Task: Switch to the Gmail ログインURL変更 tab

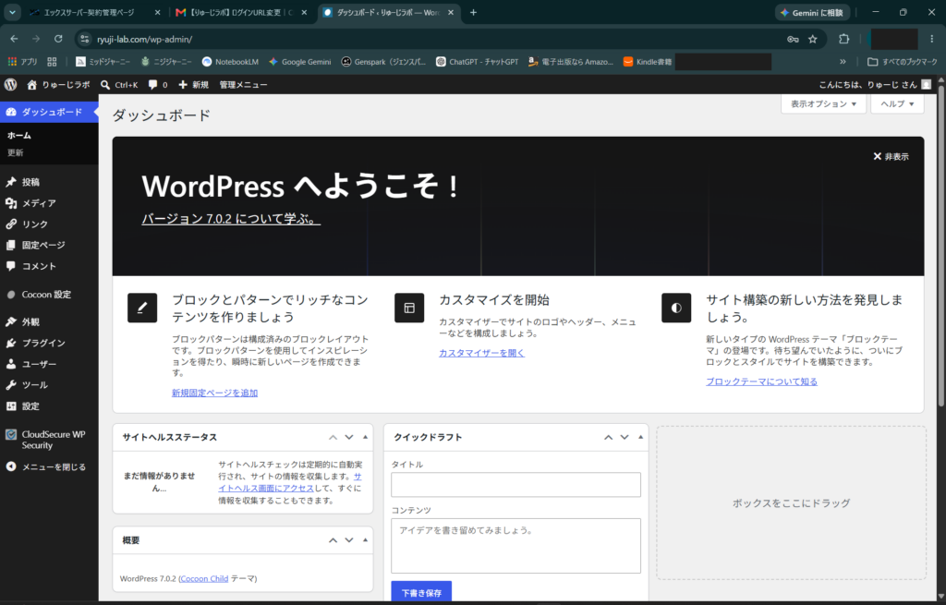Action: click(241, 12)
